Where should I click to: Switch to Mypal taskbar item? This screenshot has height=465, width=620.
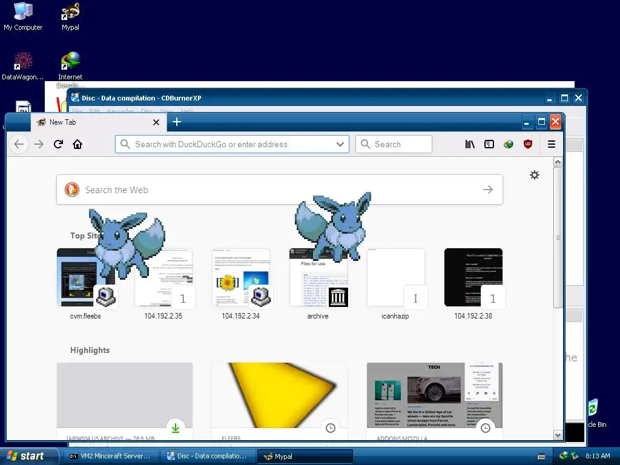pos(305,457)
